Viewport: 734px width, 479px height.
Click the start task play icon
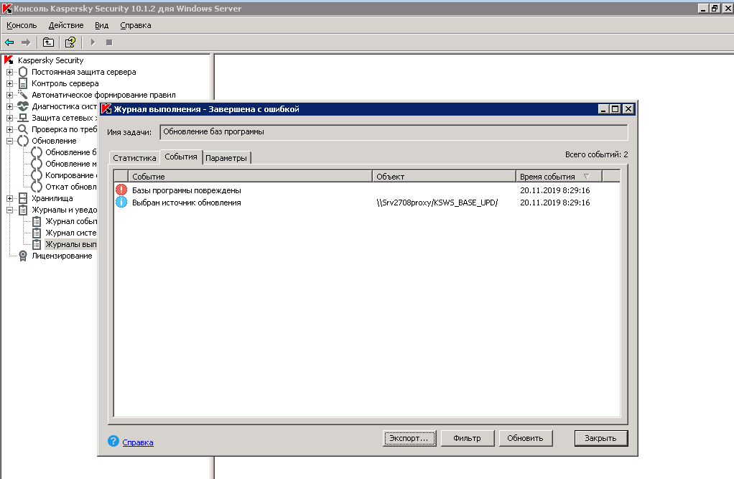pos(93,42)
